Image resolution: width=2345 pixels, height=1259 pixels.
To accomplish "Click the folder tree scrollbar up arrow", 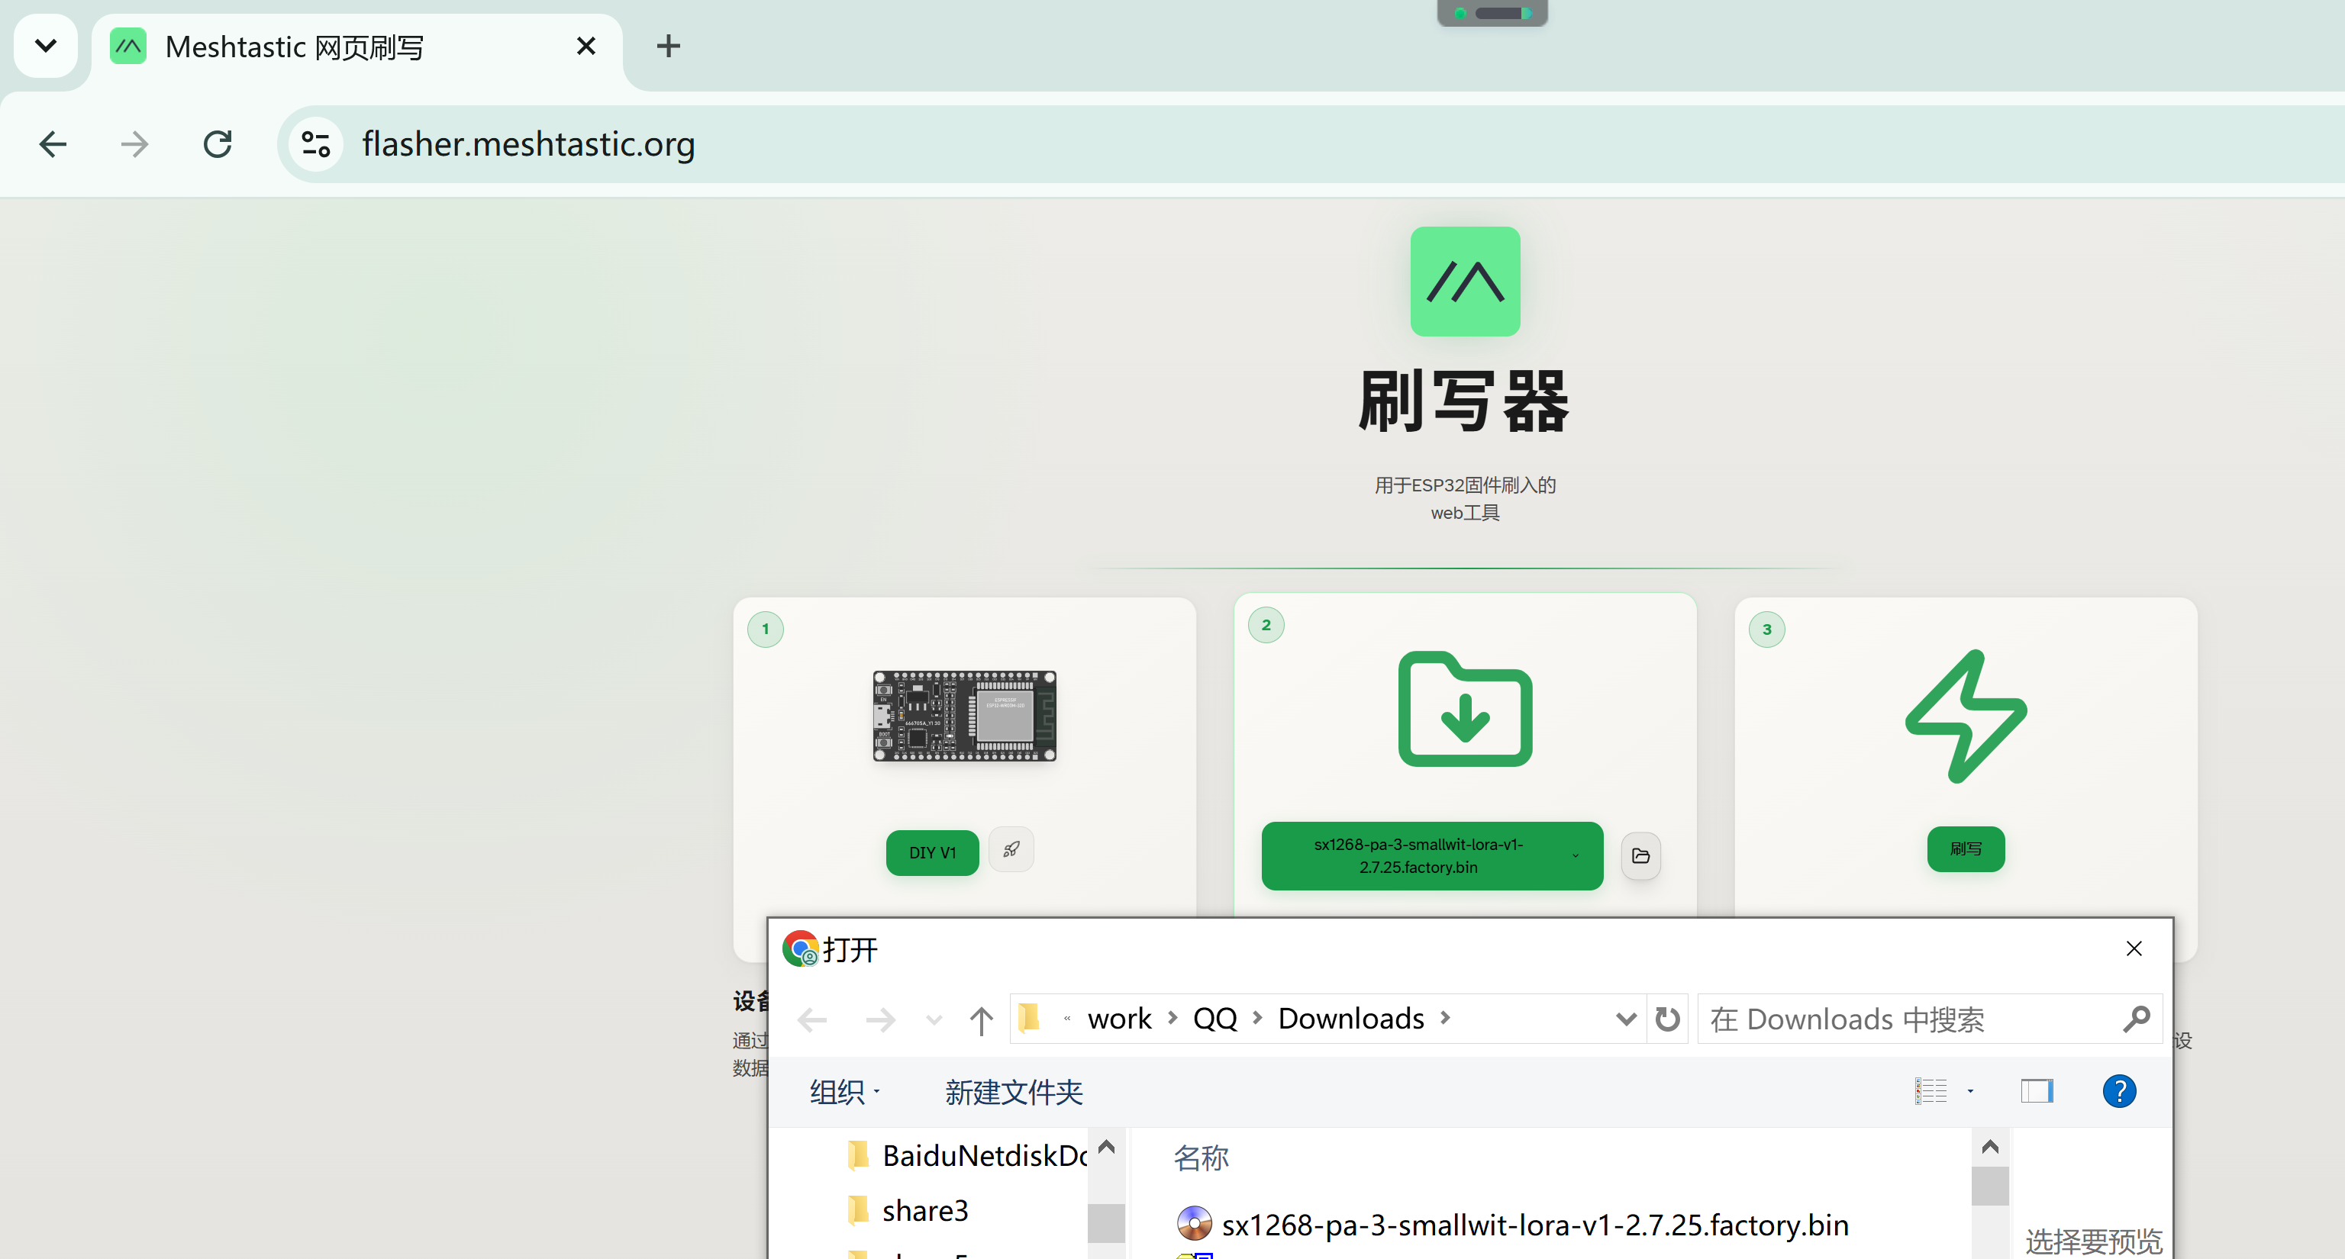I will tap(1106, 1146).
